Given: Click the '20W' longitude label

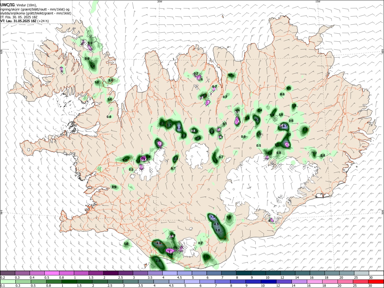Looking at the screenshot, I should click(x=160, y=1).
